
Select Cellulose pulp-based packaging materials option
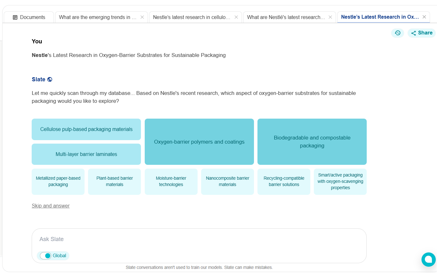click(86, 129)
